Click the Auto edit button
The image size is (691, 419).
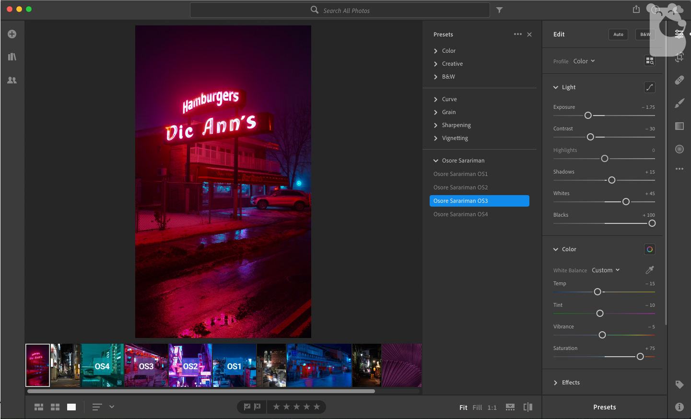pyautogui.click(x=618, y=35)
